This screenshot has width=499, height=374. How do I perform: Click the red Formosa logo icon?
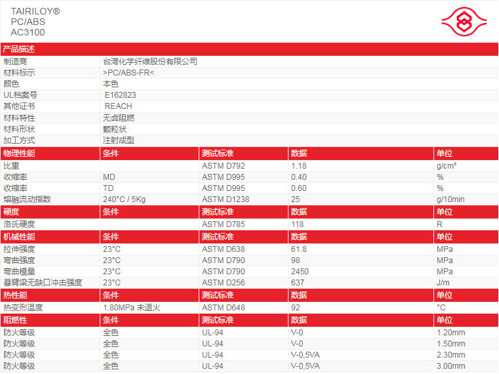(464, 22)
